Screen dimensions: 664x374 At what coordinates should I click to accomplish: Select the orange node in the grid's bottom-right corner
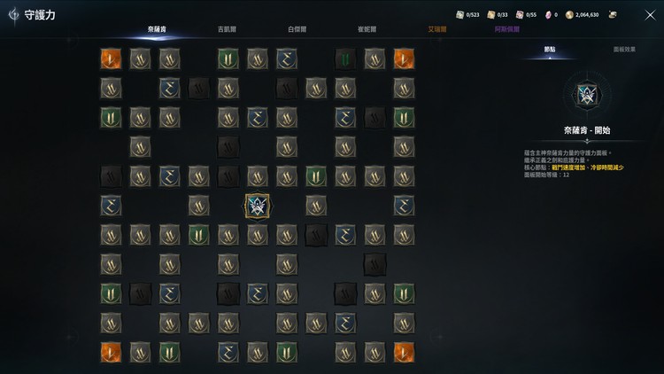(404, 353)
